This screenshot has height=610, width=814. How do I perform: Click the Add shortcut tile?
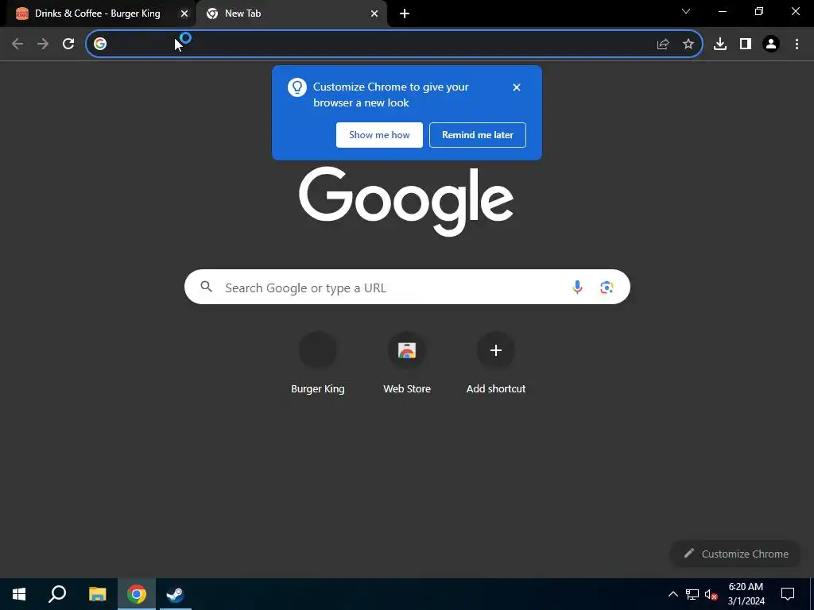coord(496,363)
